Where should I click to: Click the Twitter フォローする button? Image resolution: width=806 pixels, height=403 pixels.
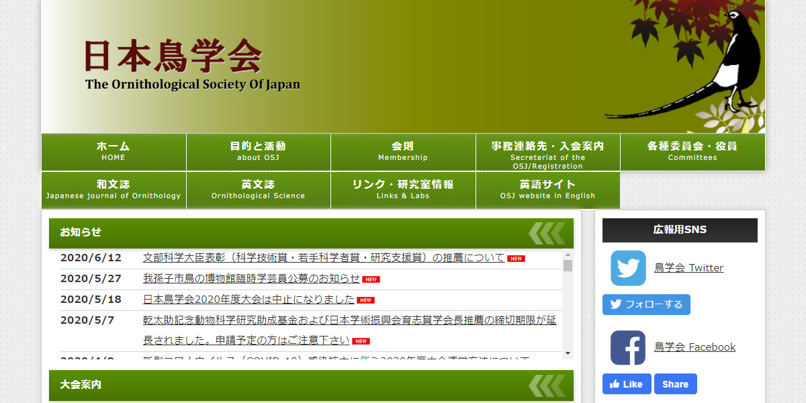coord(646,304)
